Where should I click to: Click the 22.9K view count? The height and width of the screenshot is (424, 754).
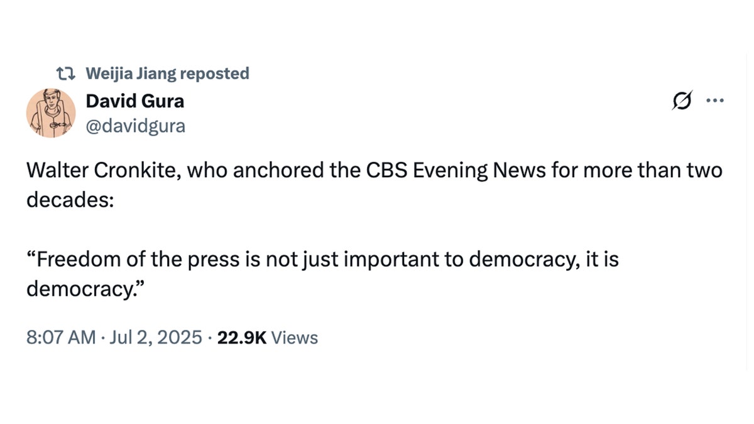point(241,338)
